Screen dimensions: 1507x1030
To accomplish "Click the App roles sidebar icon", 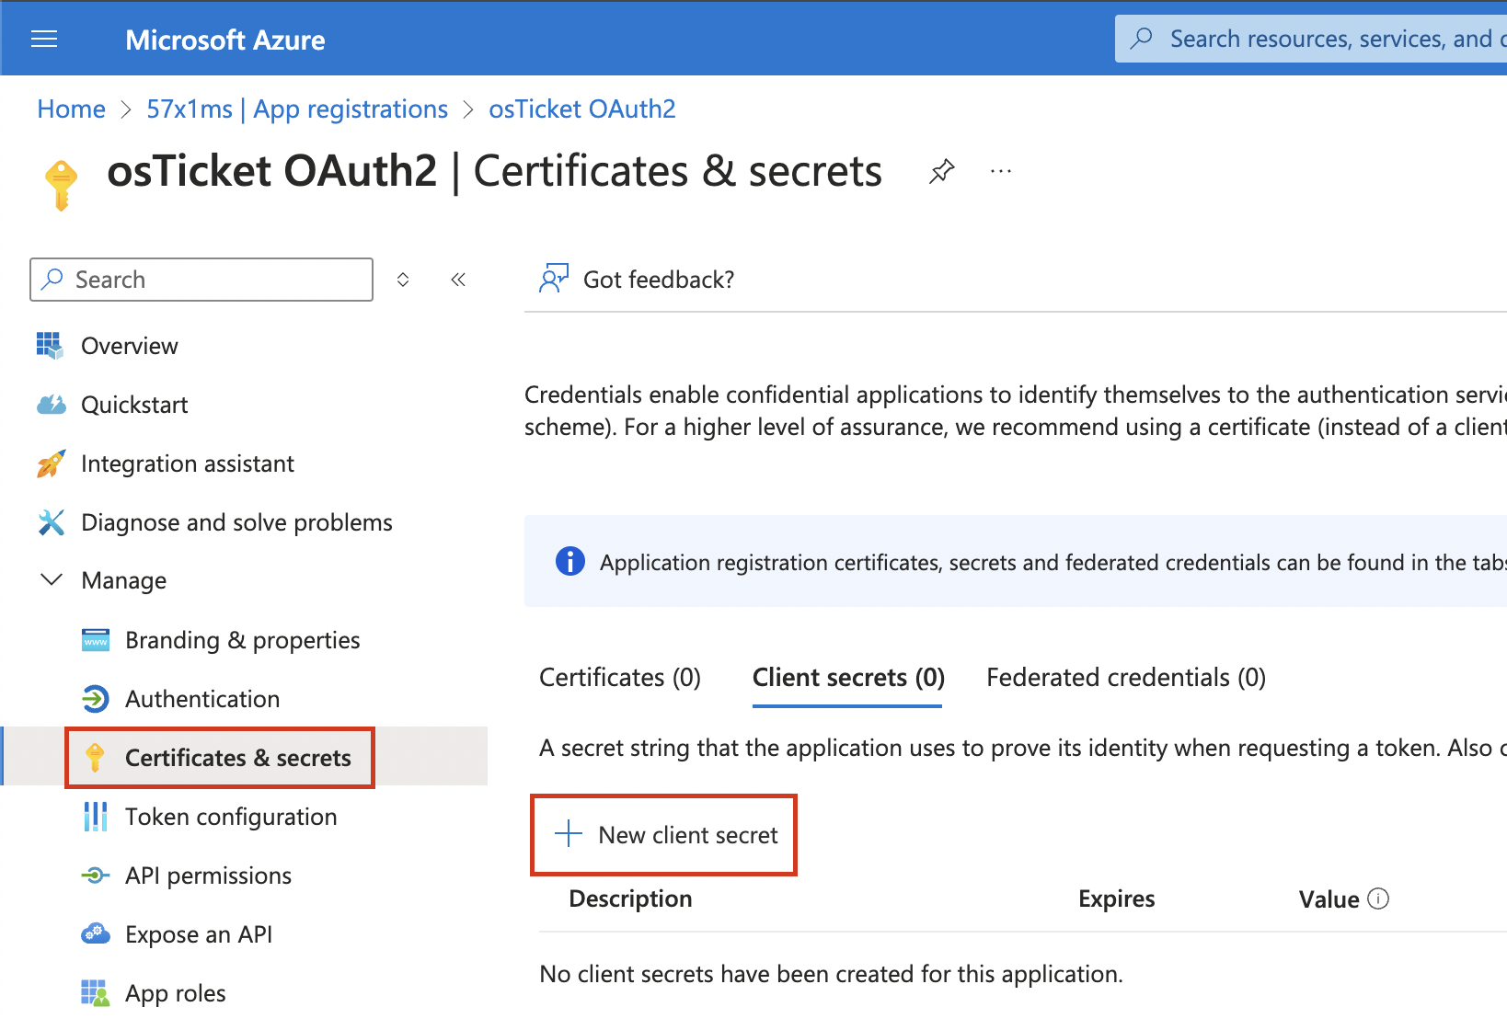I will [x=95, y=993].
